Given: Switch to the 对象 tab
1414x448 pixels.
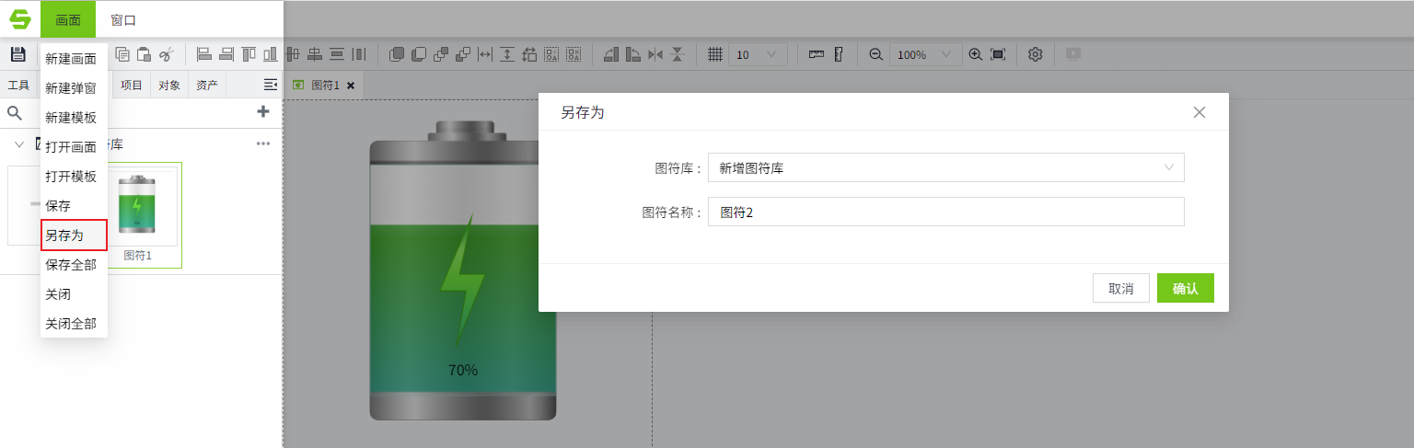Looking at the screenshot, I should [169, 85].
